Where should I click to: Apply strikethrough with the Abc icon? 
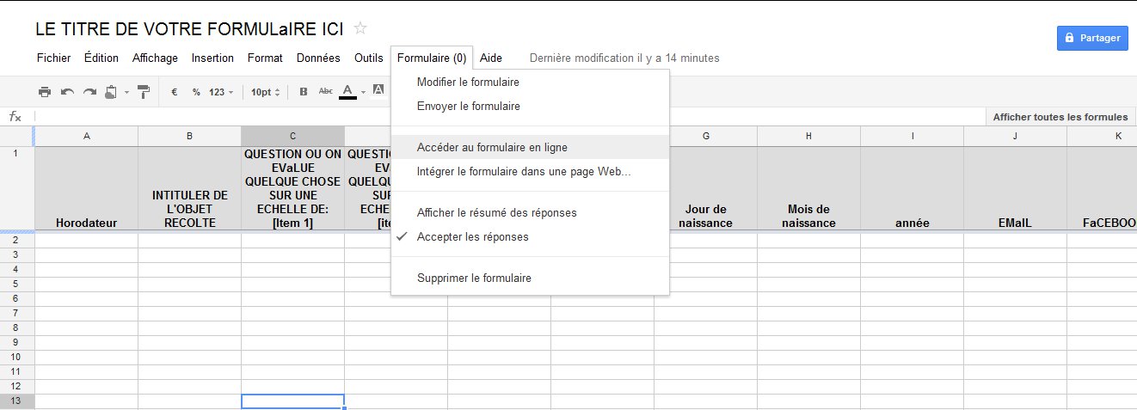click(326, 91)
